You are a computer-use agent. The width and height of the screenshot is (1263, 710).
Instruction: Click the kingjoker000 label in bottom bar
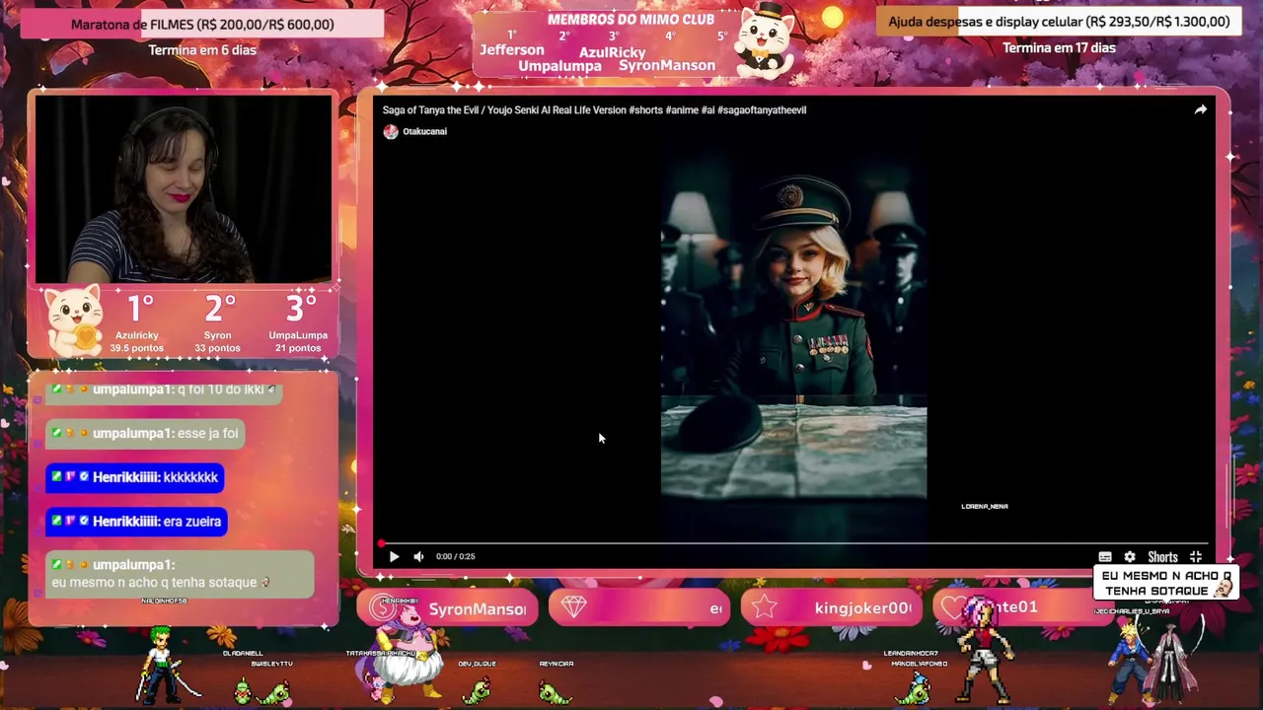[862, 608]
